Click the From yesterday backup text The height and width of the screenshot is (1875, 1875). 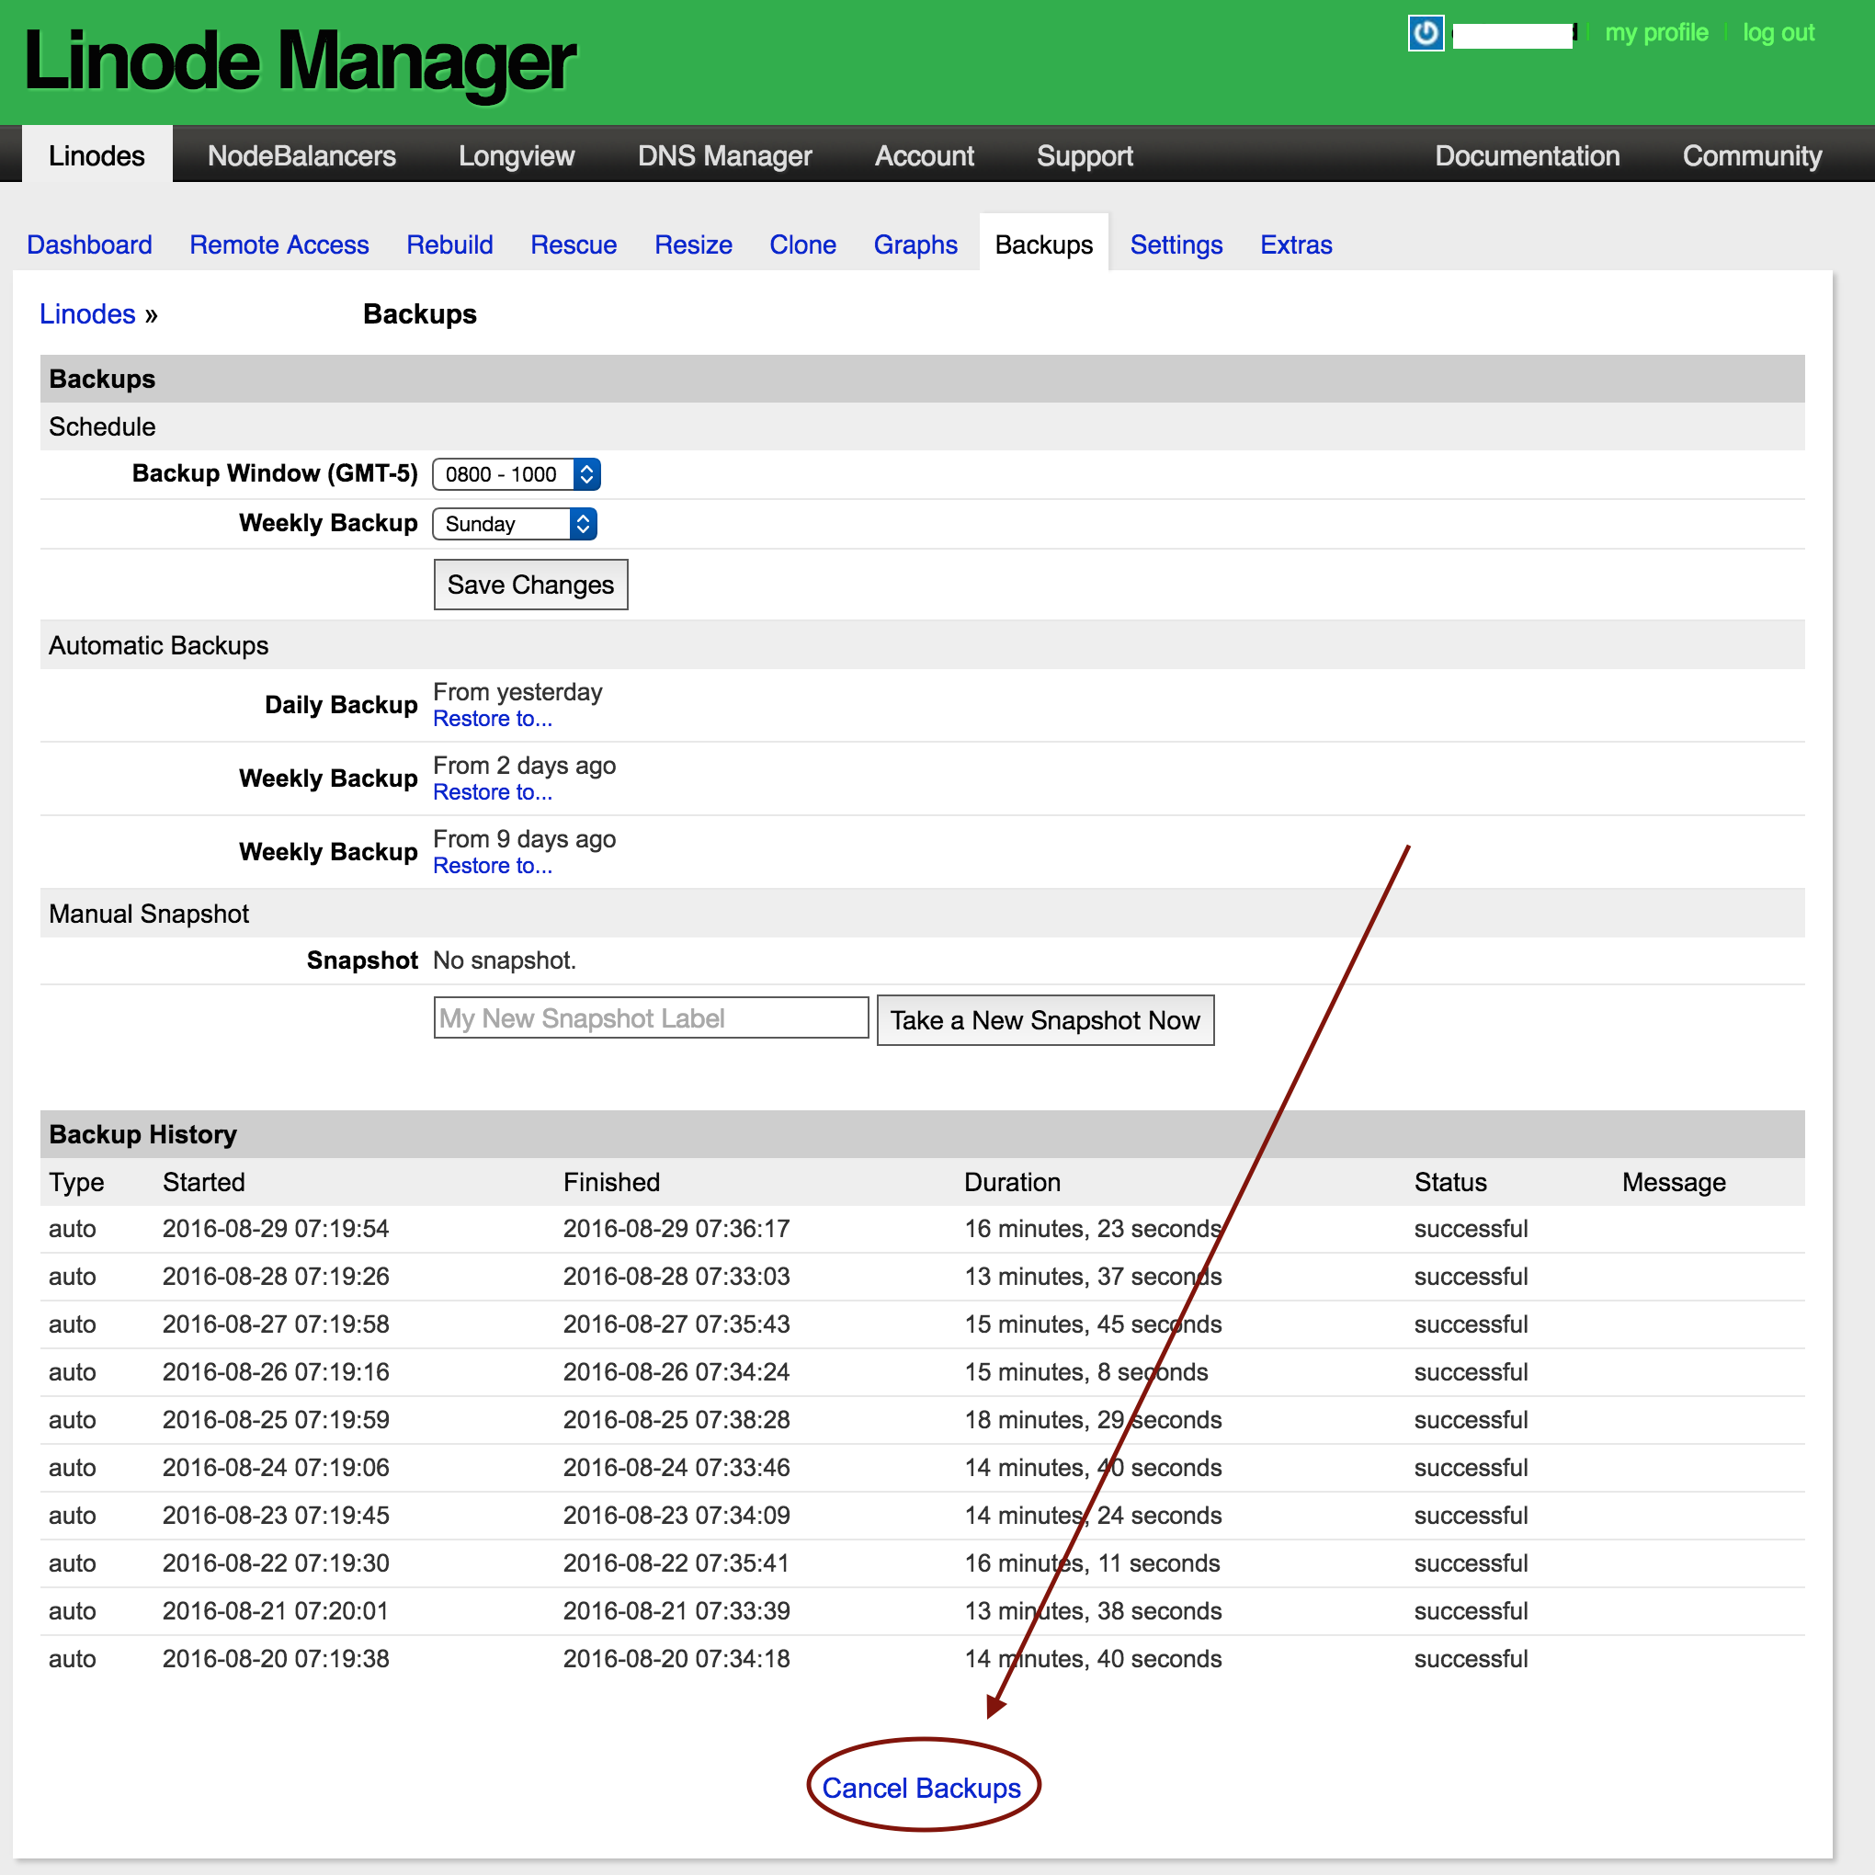(517, 692)
